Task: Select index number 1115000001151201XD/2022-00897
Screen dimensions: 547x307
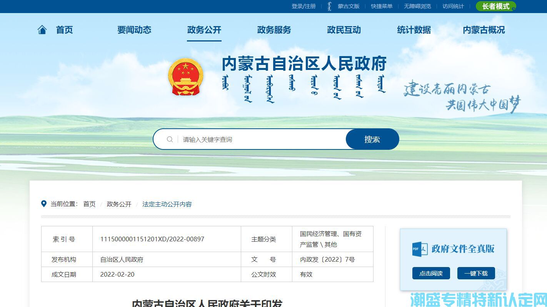Action: point(152,239)
